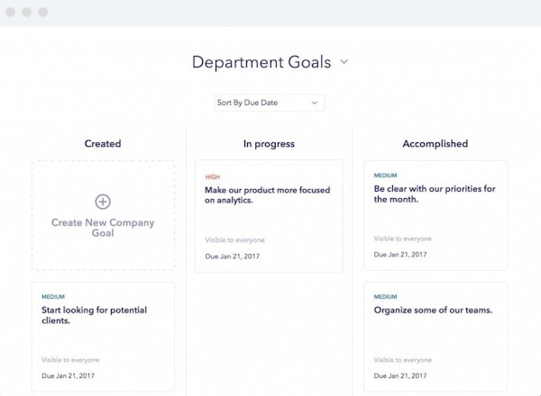Click MEDIUM label on priorities goal
Viewport: 541px width, 396px height.
pos(386,175)
